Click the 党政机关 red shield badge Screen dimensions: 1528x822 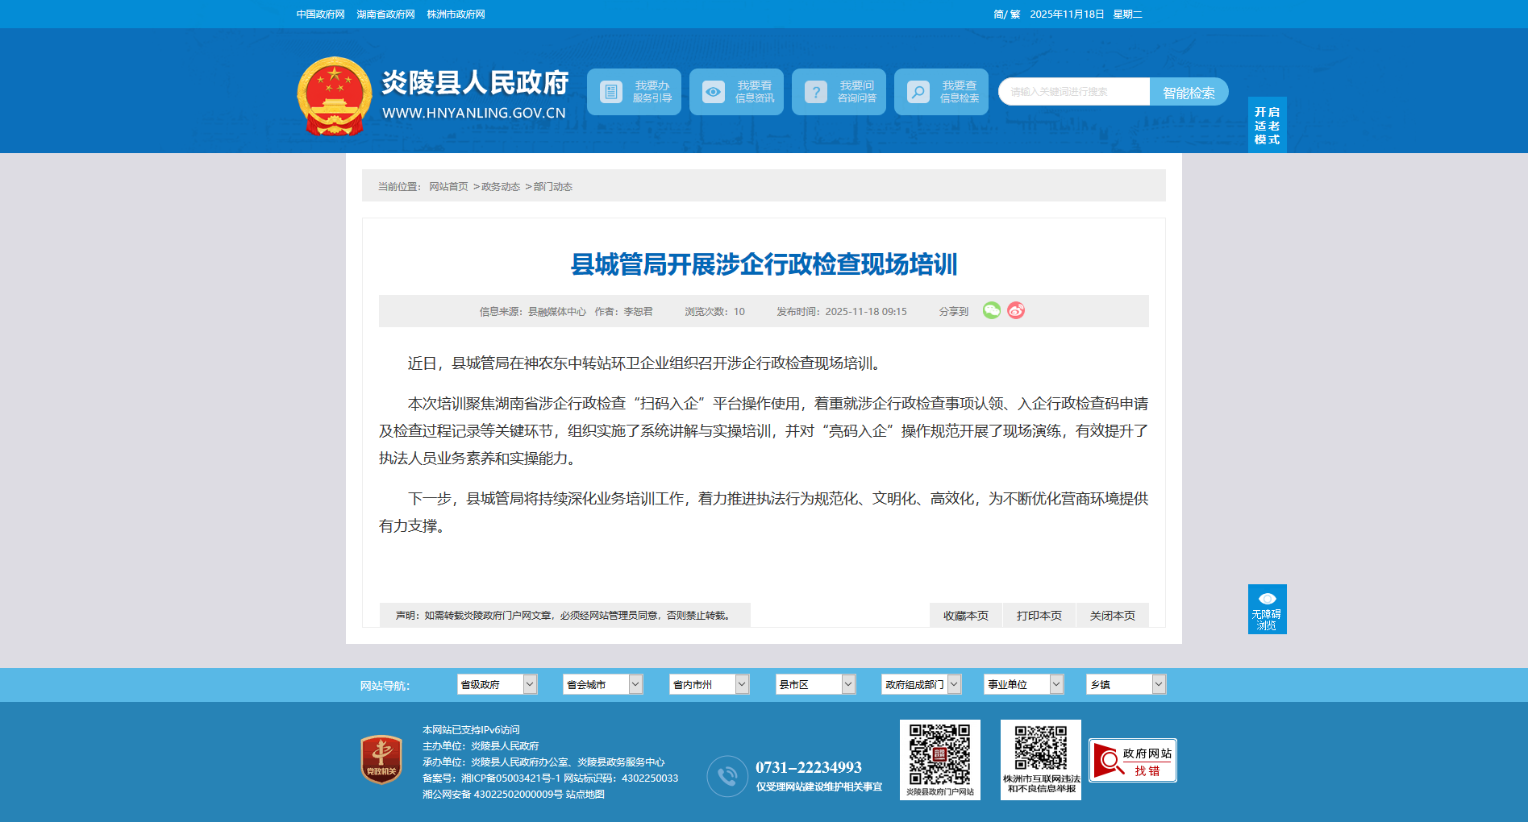click(x=381, y=759)
